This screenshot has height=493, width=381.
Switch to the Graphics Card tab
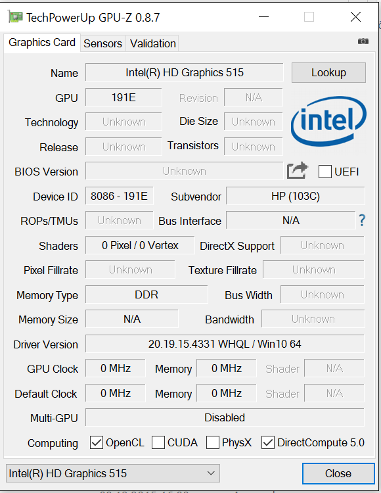coord(42,43)
